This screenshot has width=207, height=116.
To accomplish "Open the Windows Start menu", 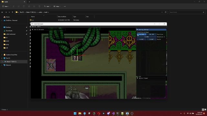I will pos(75,113).
